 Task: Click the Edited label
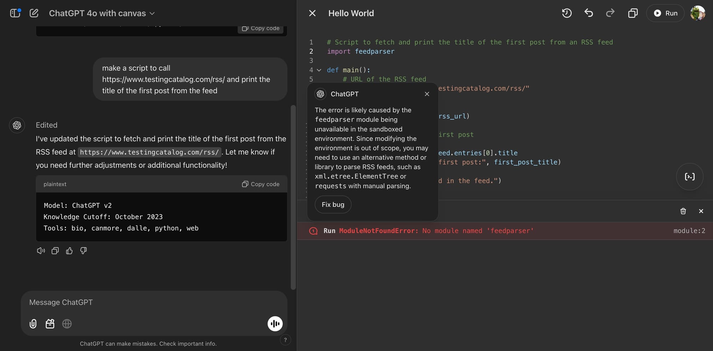pos(46,125)
